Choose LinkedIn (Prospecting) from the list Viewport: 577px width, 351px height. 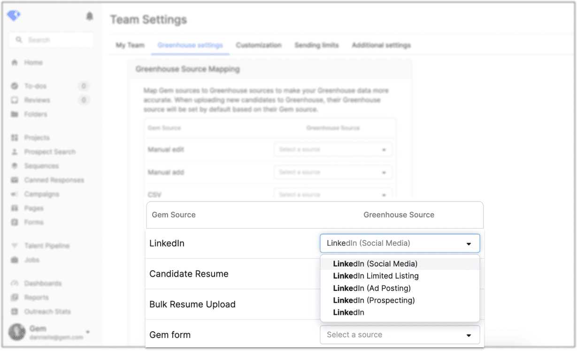374,300
